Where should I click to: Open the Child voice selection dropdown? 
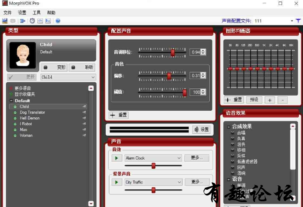pyautogui.click(x=68, y=77)
